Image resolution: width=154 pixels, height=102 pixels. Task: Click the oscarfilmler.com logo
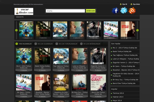24,11
